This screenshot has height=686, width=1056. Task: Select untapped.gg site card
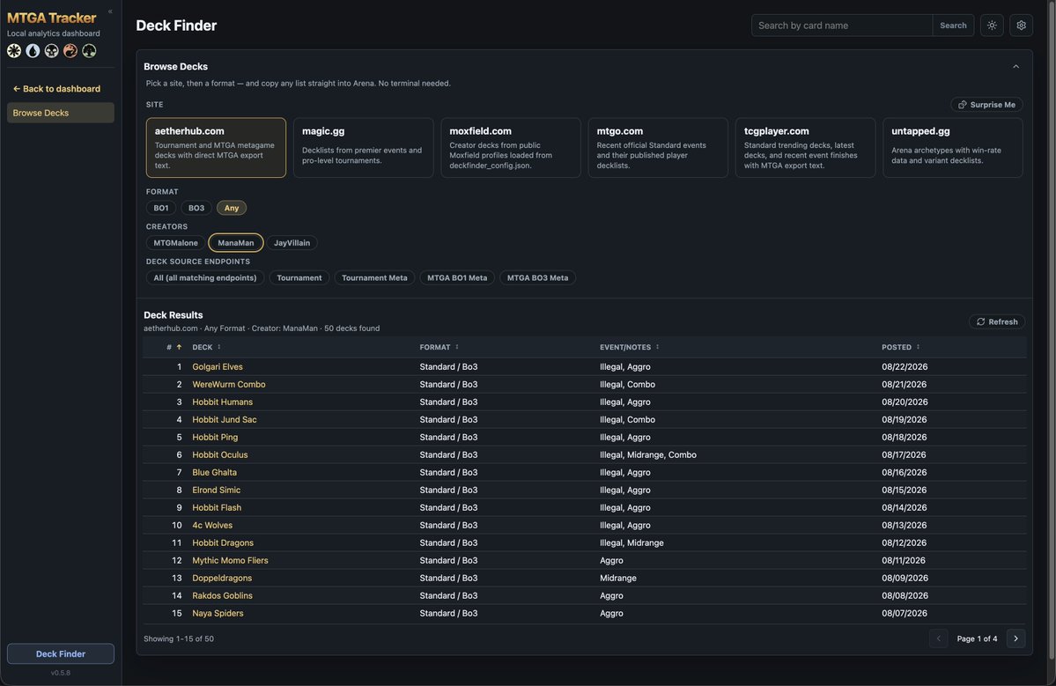coord(953,147)
